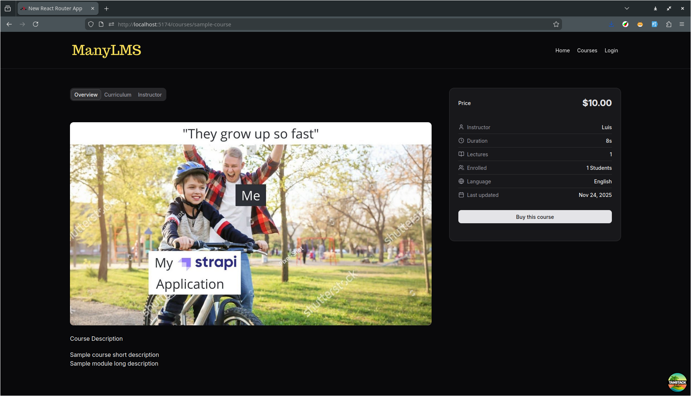Open the browser extensions puzzle icon

pyautogui.click(x=669, y=24)
